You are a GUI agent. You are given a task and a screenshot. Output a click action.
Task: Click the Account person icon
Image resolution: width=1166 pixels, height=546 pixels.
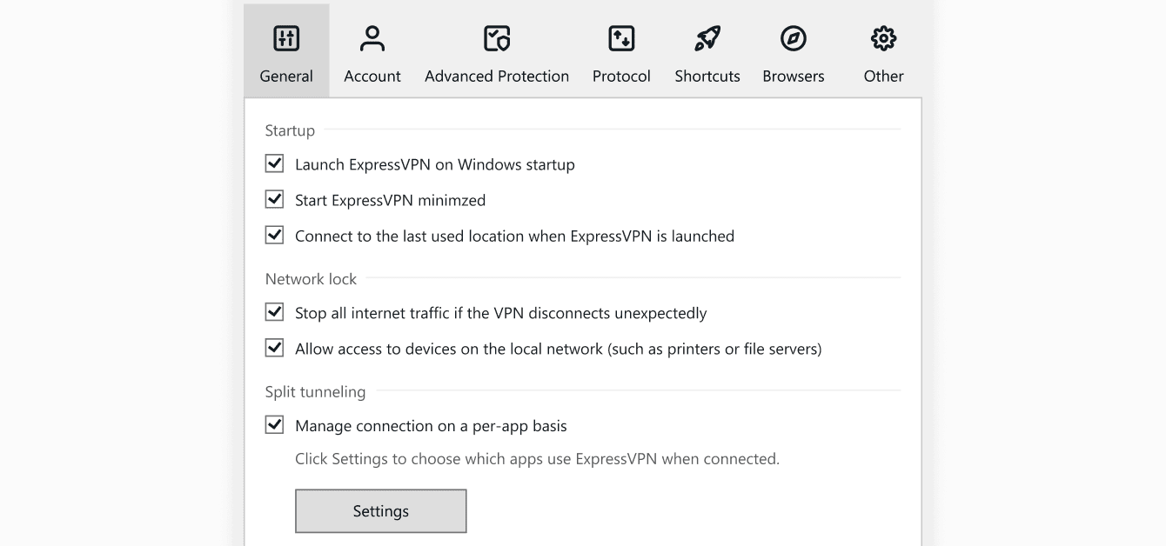click(372, 38)
